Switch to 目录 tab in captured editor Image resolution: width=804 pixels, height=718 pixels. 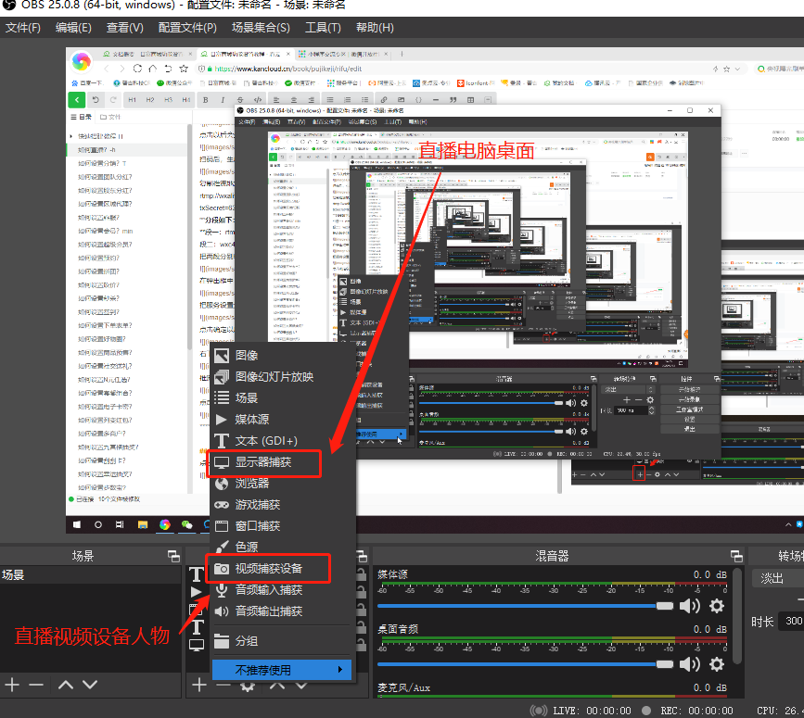pyautogui.click(x=81, y=117)
